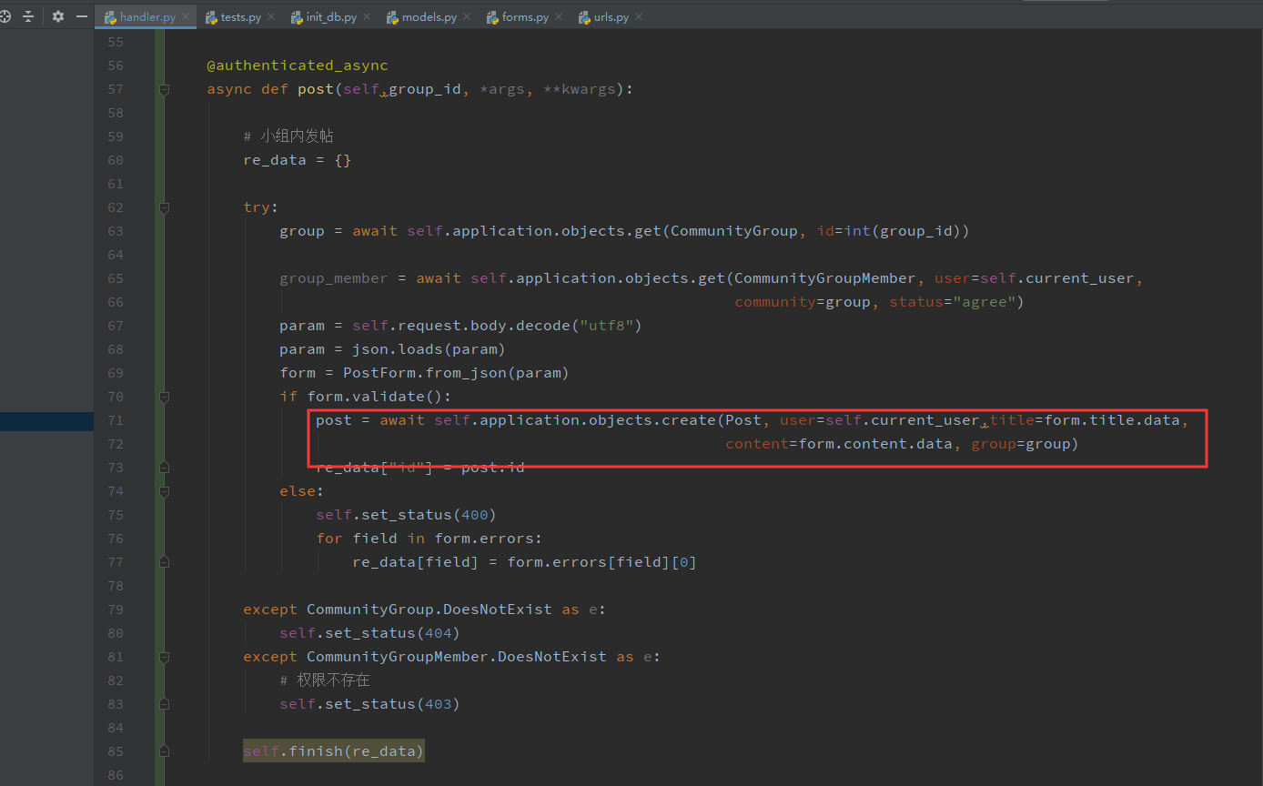Click 'PostForm.from_json(param)' on line 69
This screenshot has width=1263, height=786.
coord(456,373)
